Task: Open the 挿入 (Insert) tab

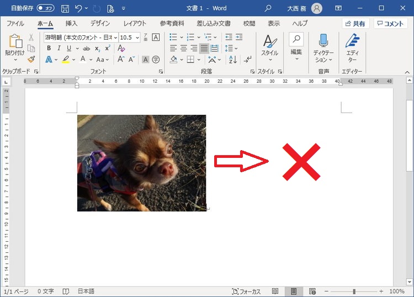Action: click(x=71, y=23)
